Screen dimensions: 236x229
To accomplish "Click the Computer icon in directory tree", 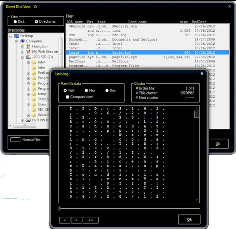I will coord(23,41).
